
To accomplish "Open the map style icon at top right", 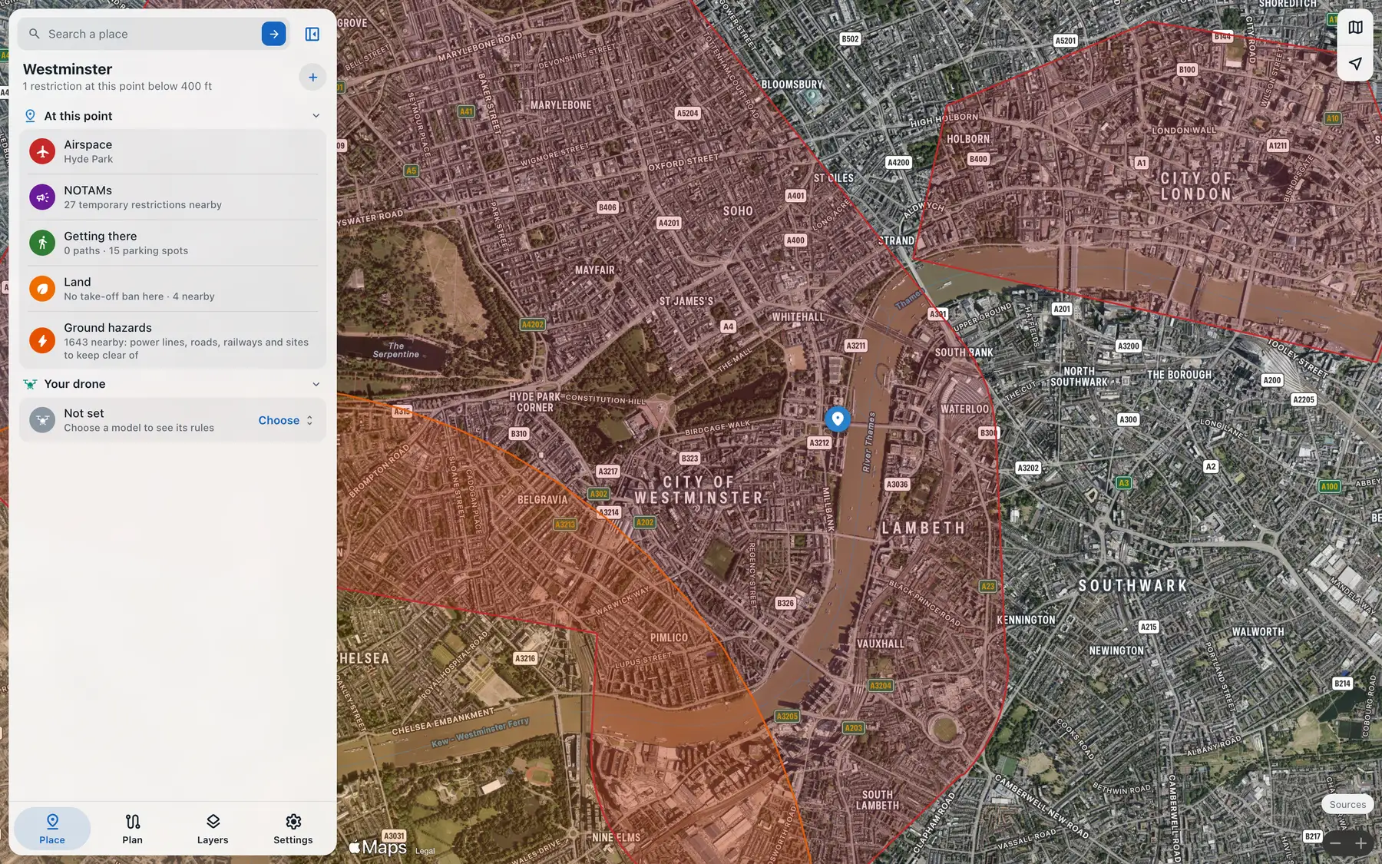I will [1355, 28].
